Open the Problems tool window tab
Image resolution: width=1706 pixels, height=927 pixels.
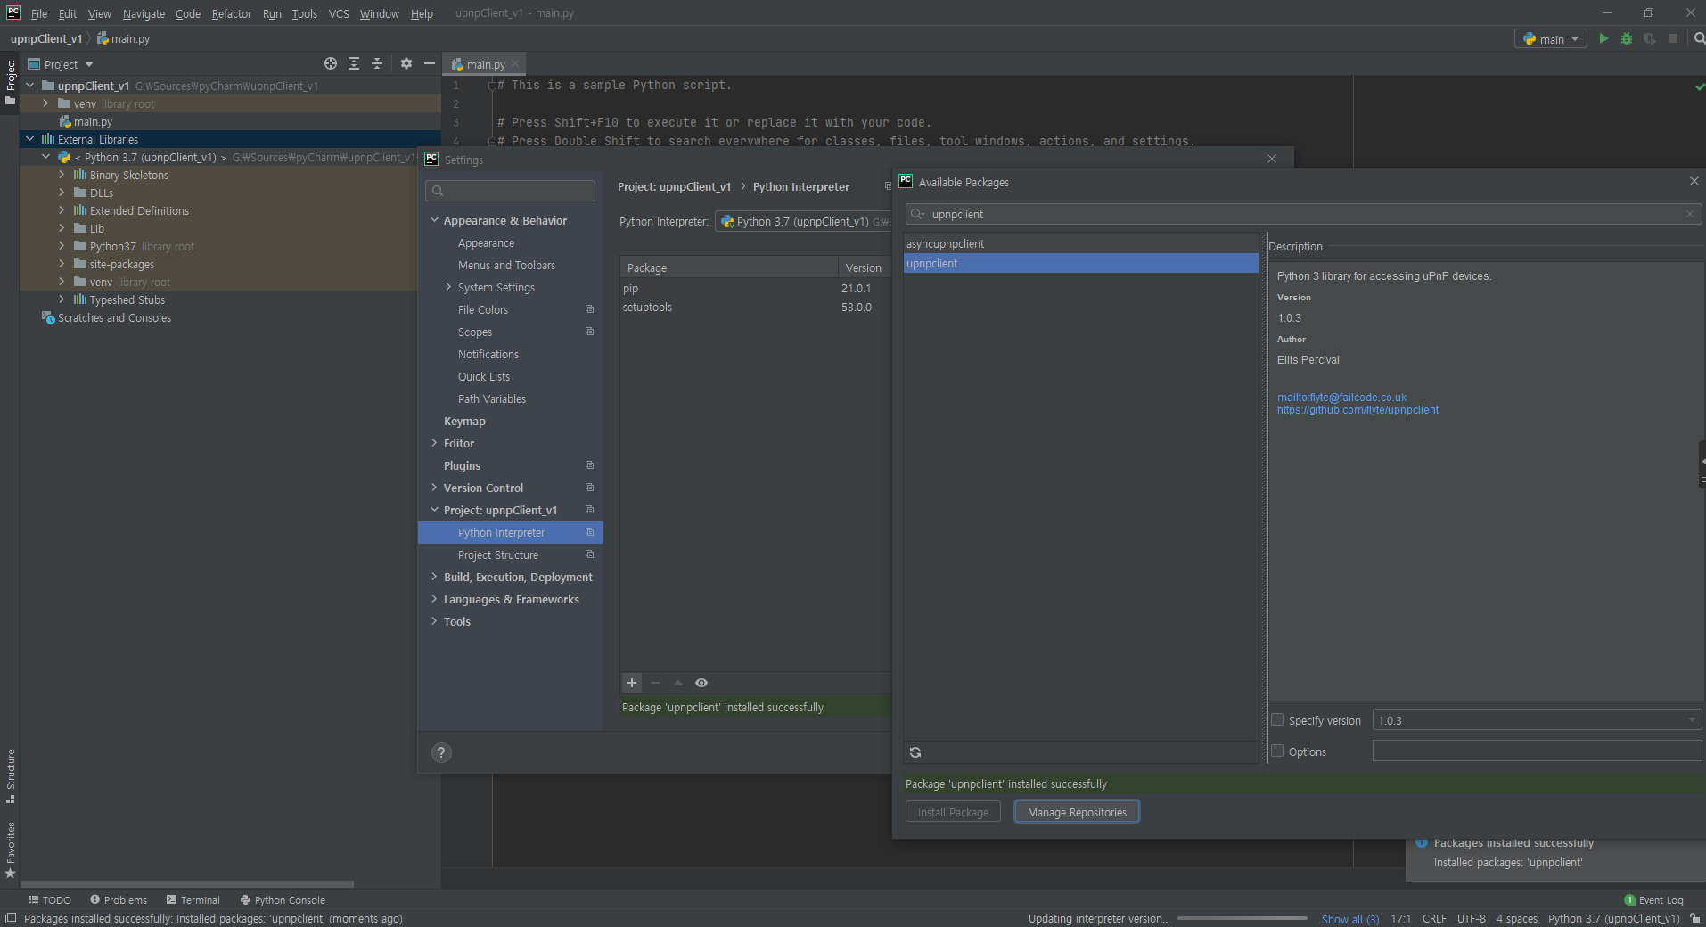click(x=118, y=900)
